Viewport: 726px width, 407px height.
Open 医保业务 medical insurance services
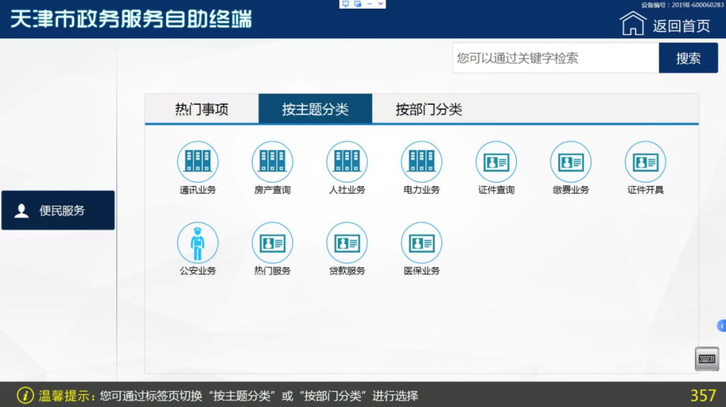421,243
